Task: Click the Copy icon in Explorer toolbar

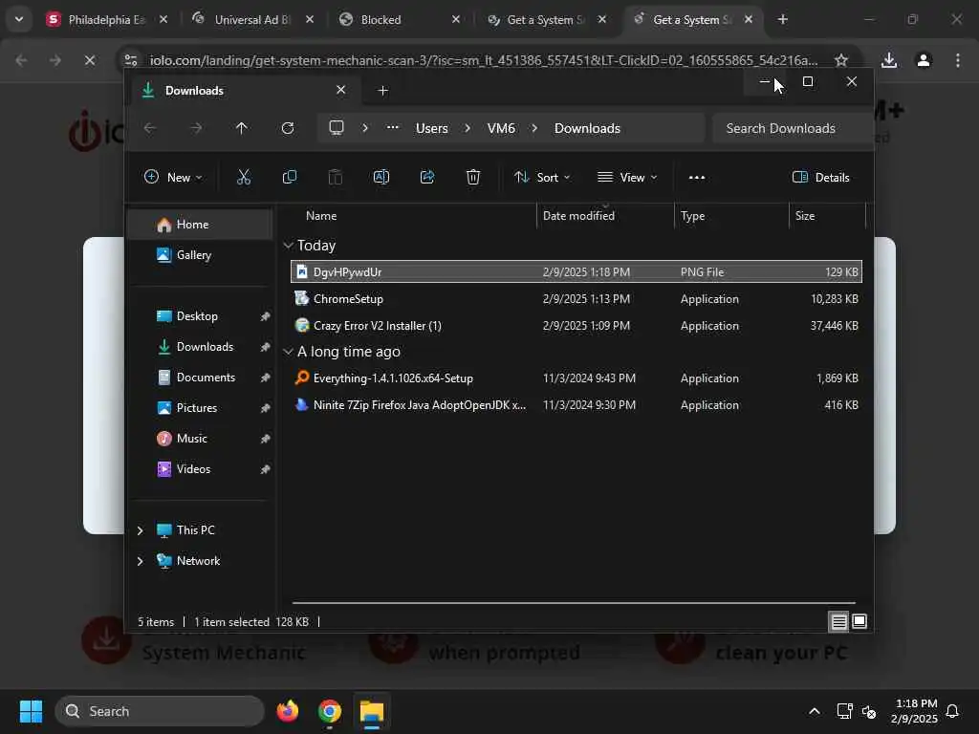Action: (x=289, y=177)
